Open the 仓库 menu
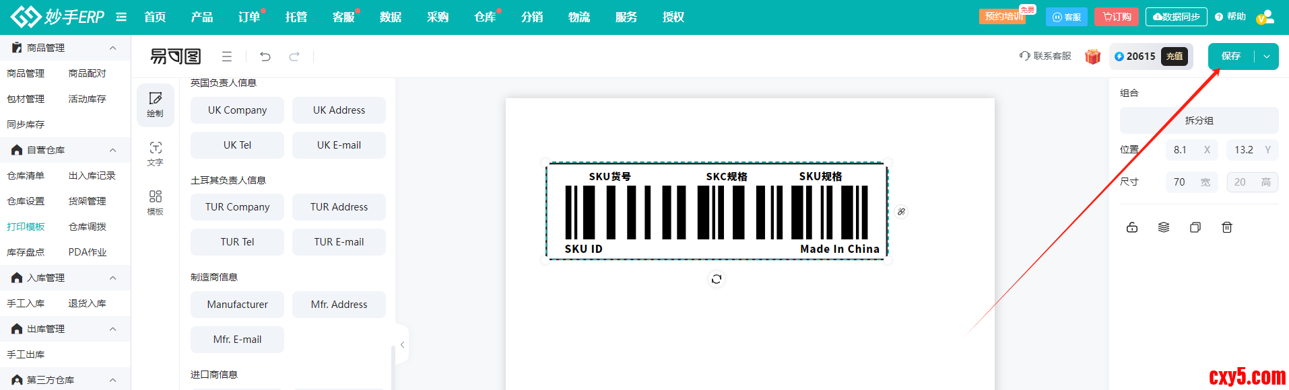1289x390 pixels. pyautogui.click(x=485, y=17)
